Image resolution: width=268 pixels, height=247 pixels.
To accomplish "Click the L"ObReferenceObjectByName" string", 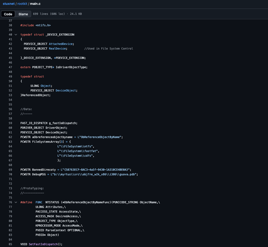I will point(99,137).
